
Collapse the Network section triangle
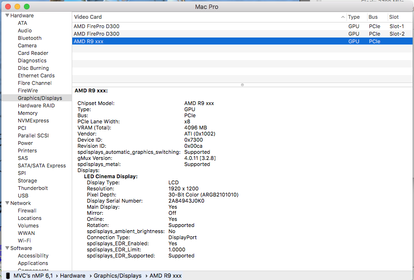[x=7, y=203]
